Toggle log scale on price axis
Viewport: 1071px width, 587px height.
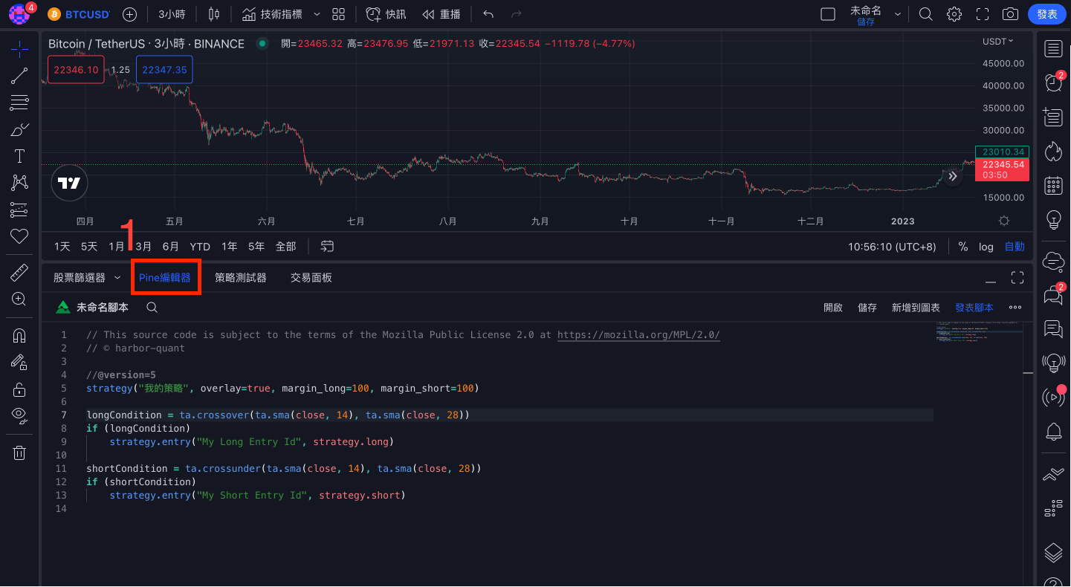tap(986, 247)
